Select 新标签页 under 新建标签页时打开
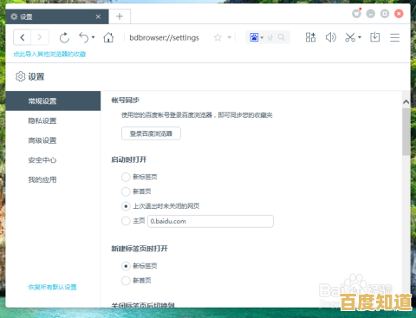The width and height of the screenshot is (416, 318). pyautogui.click(x=126, y=266)
